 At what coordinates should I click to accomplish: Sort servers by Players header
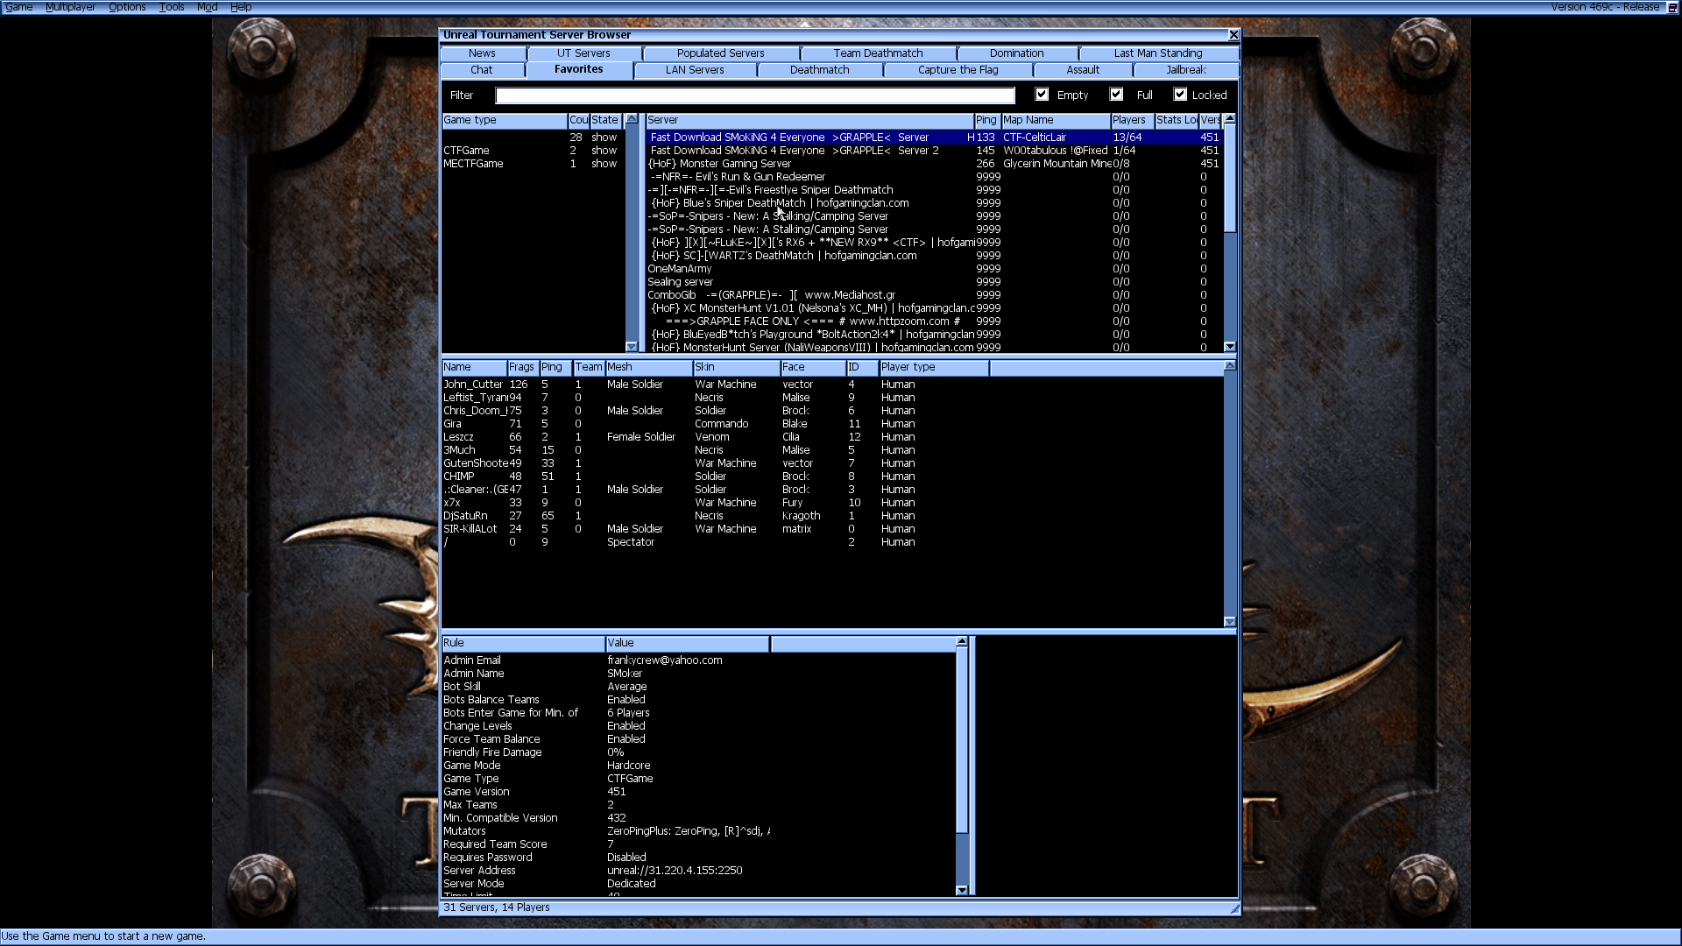1131,120
